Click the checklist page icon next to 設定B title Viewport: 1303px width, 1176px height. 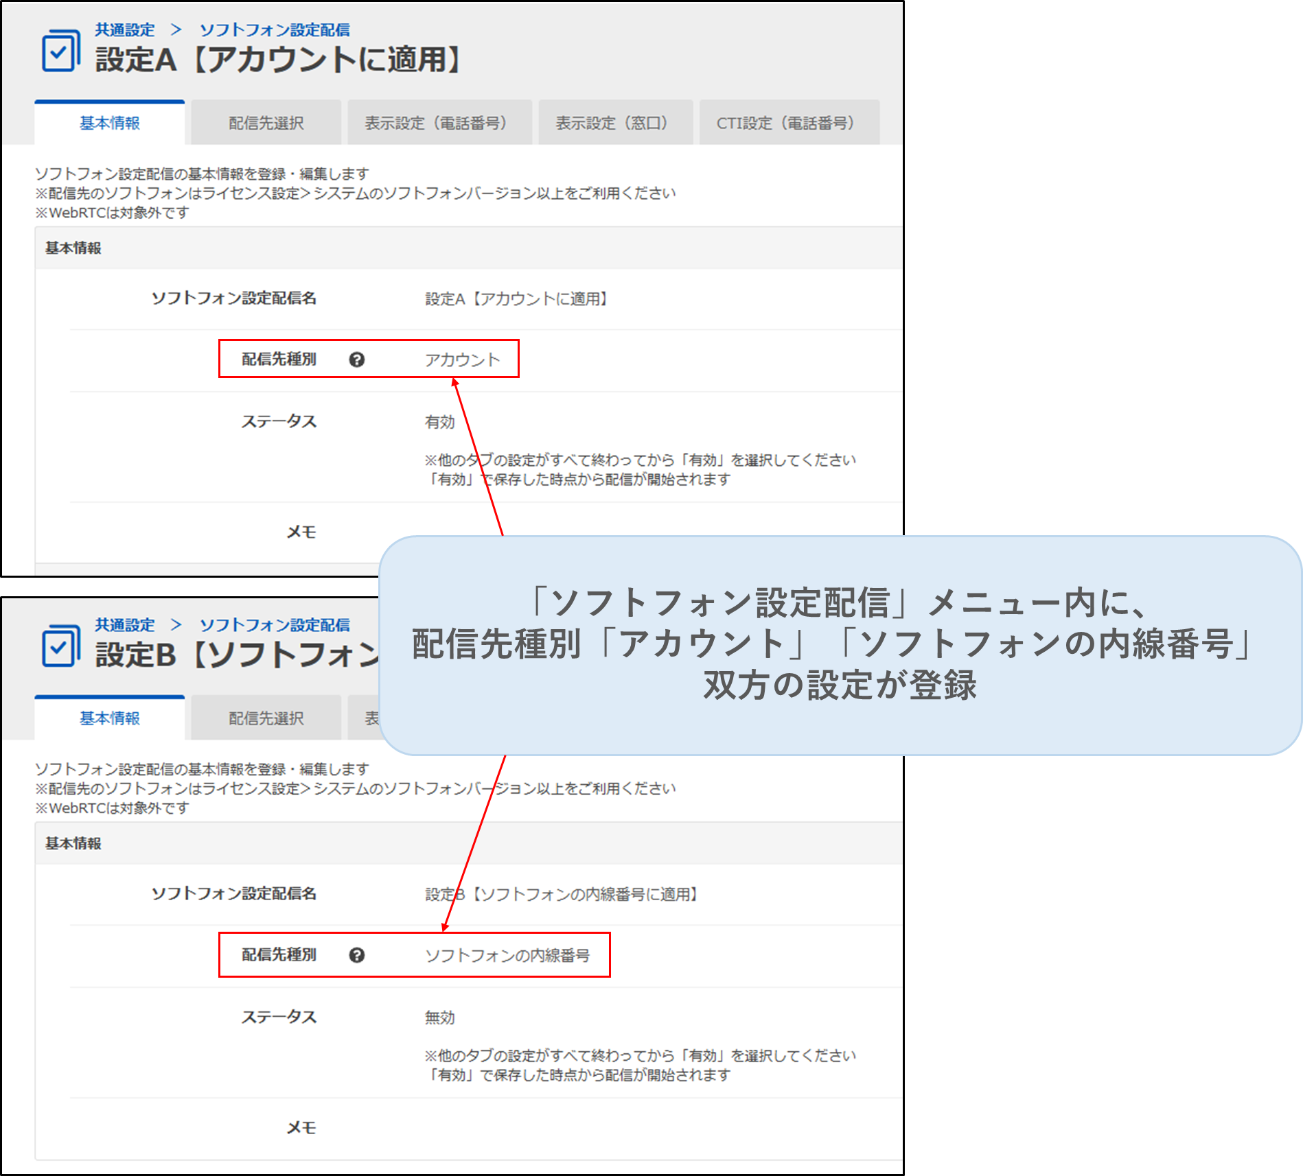coord(60,646)
